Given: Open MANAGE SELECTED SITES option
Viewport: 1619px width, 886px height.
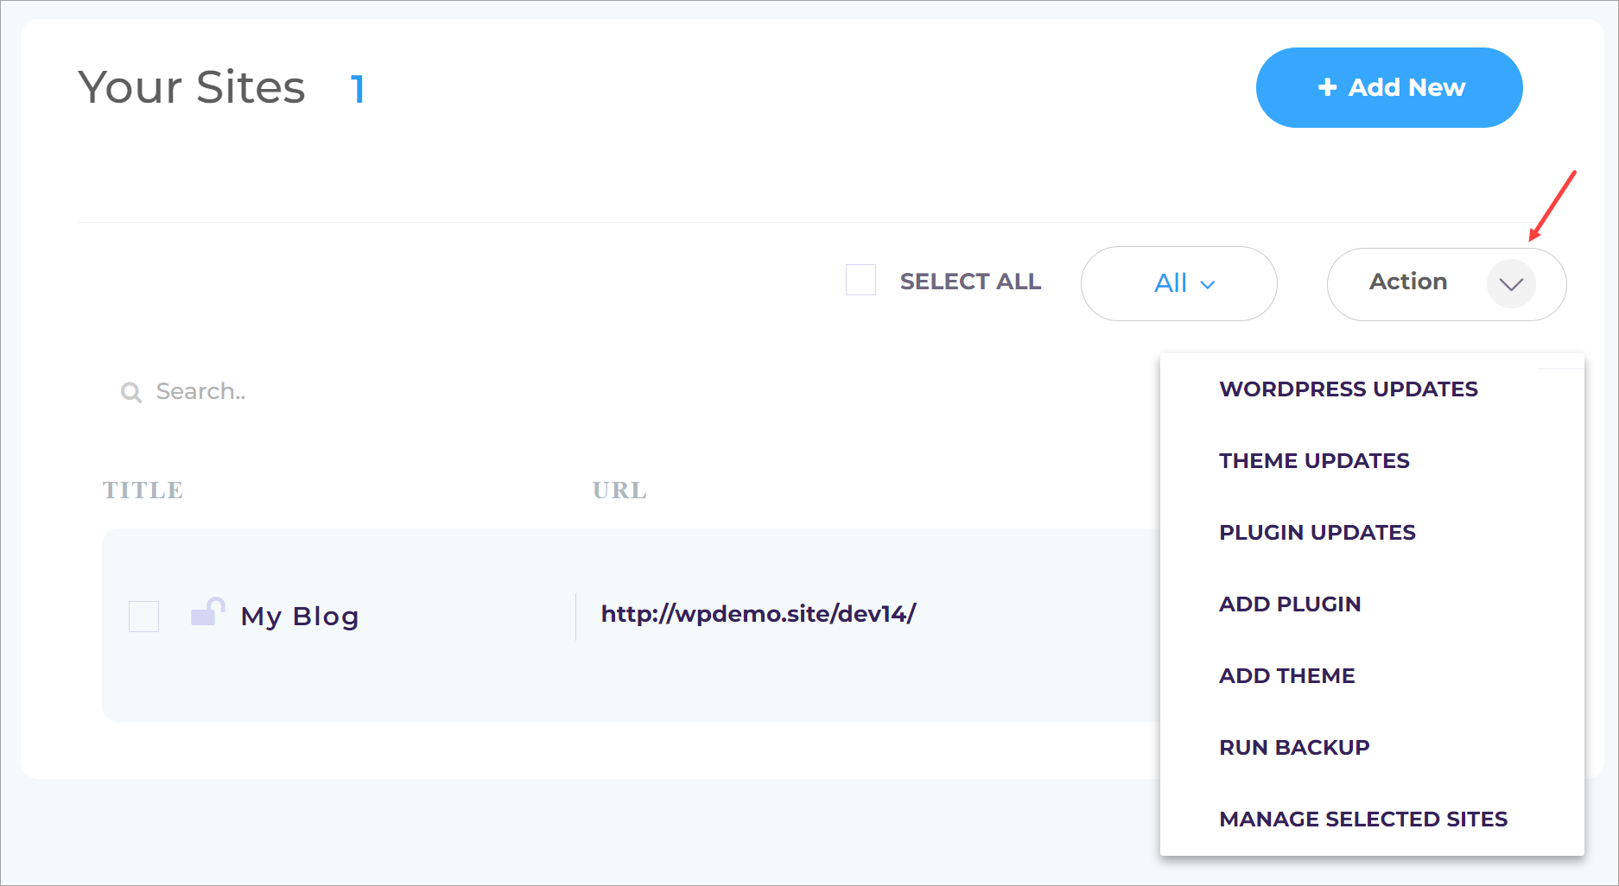Looking at the screenshot, I should (x=1363, y=820).
